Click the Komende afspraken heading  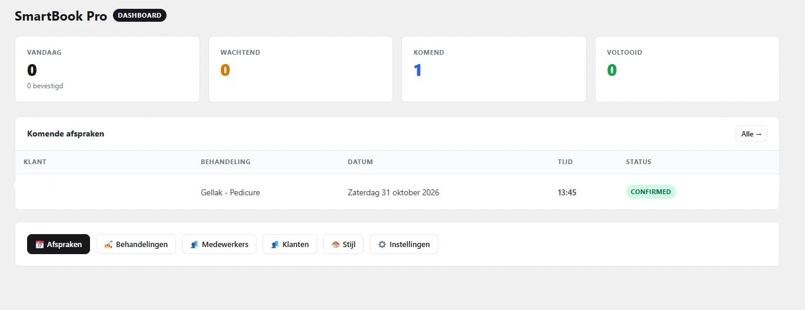click(65, 134)
